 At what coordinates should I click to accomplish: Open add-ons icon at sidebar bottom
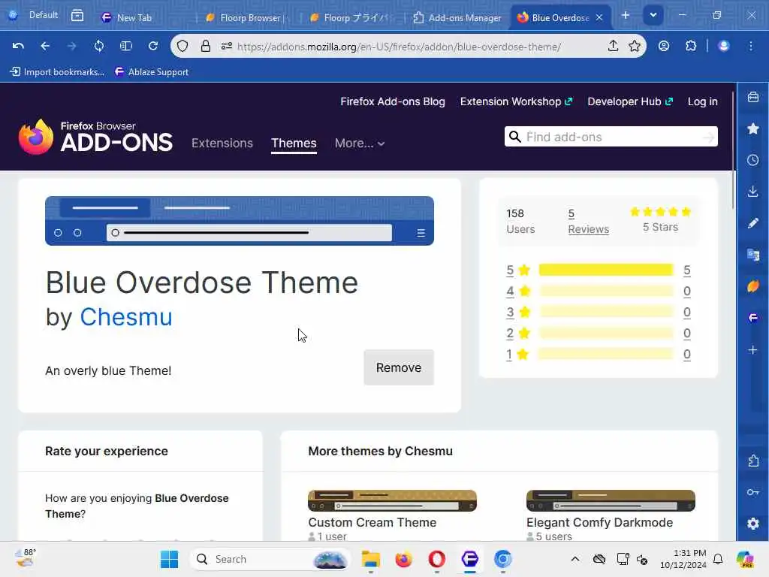753,461
